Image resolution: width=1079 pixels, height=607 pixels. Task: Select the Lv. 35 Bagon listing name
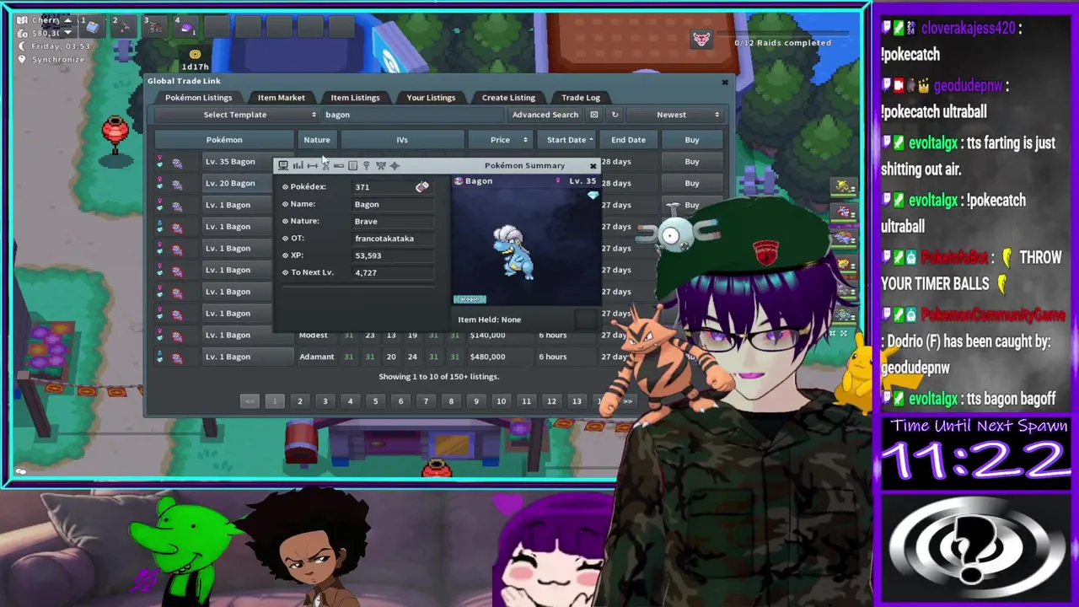coord(230,162)
